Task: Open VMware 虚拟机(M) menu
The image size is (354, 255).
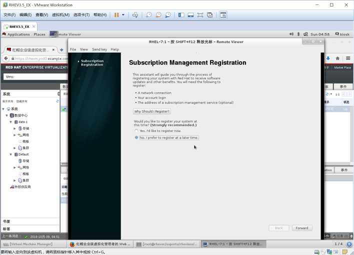Action: (x=60, y=15)
